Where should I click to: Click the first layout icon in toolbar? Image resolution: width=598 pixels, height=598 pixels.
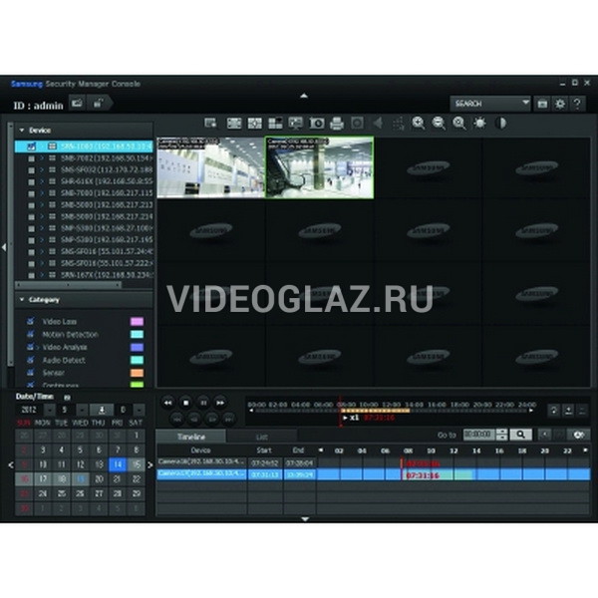pyautogui.click(x=211, y=124)
